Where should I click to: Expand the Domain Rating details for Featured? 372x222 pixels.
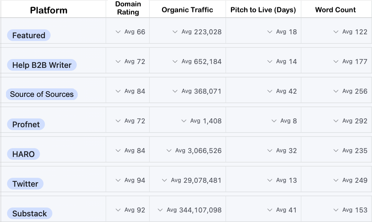118,31
